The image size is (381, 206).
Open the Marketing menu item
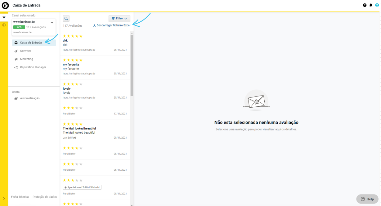[26, 59]
